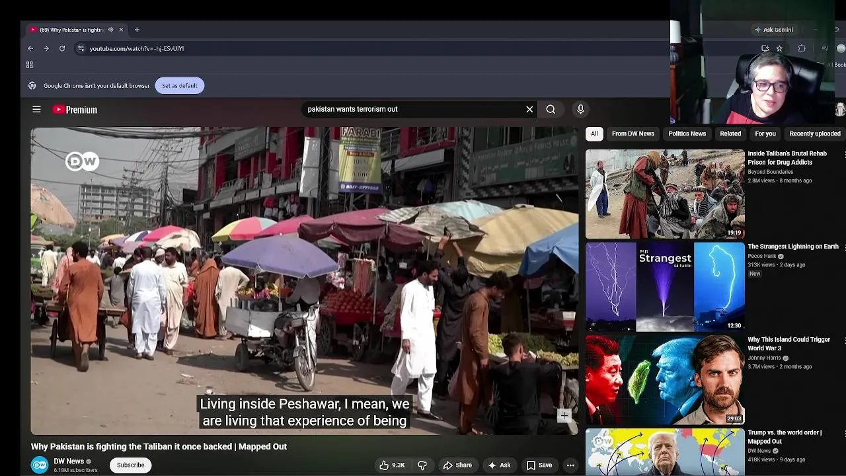Open the DW News channel avatar
The height and width of the screenshot is (476, 846).
40,465
